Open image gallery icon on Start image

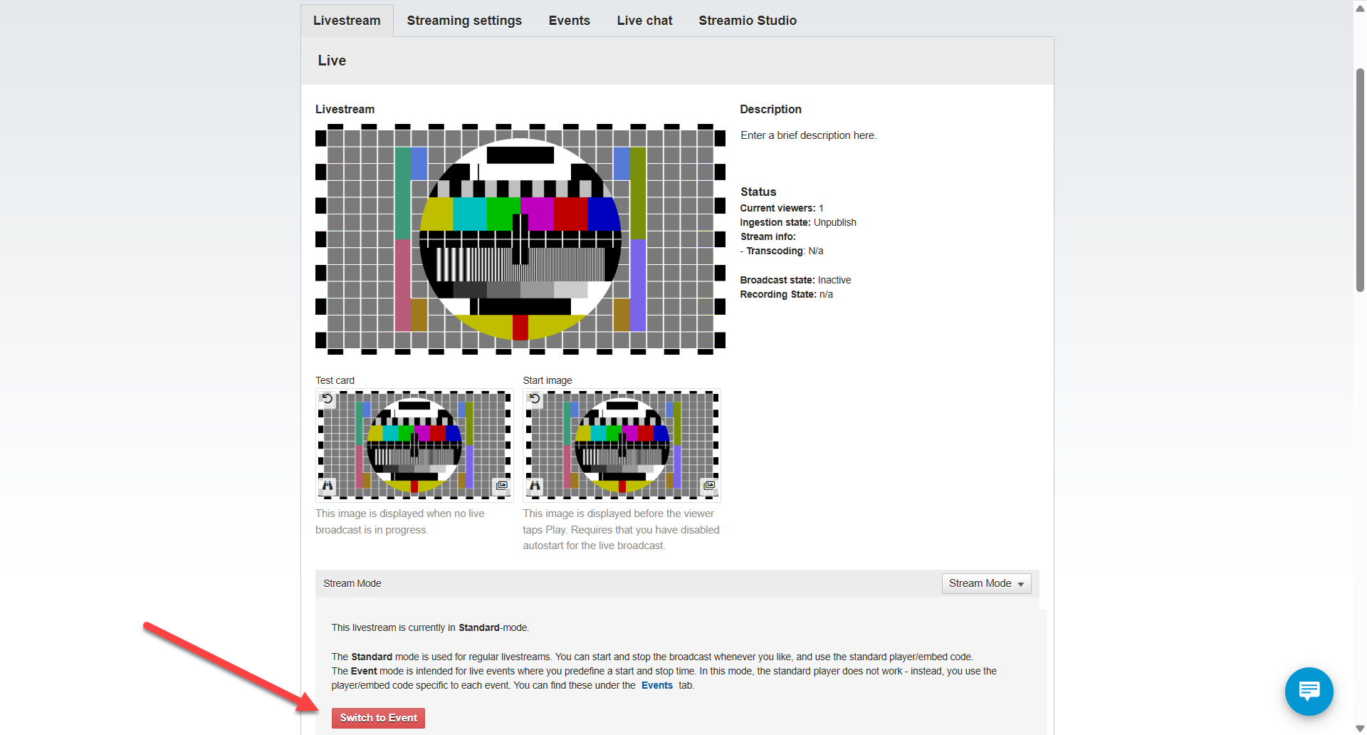click(709, 486)
